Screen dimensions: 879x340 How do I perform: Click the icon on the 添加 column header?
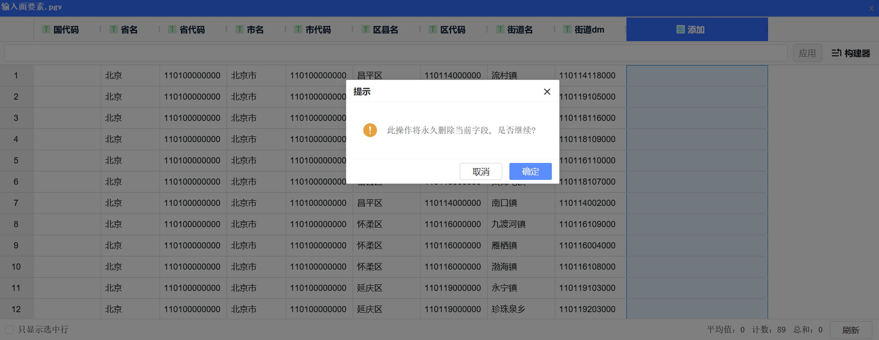coord(680,30)
